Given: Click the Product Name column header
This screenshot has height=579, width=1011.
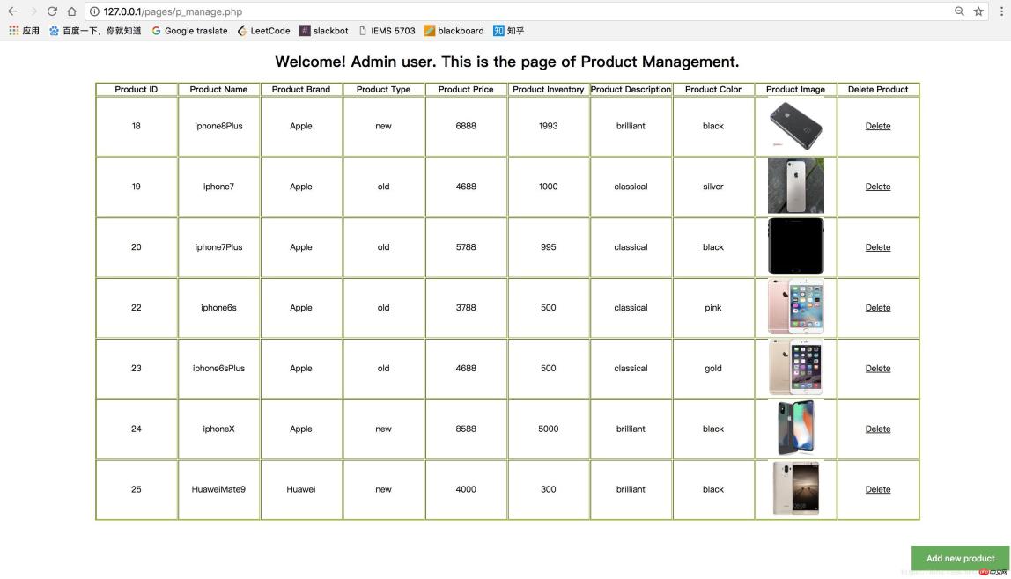Looking at the screenshot, I should [x=218, y=90].
